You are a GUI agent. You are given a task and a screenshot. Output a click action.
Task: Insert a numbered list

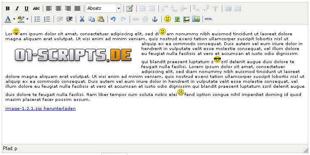point(47,19)
